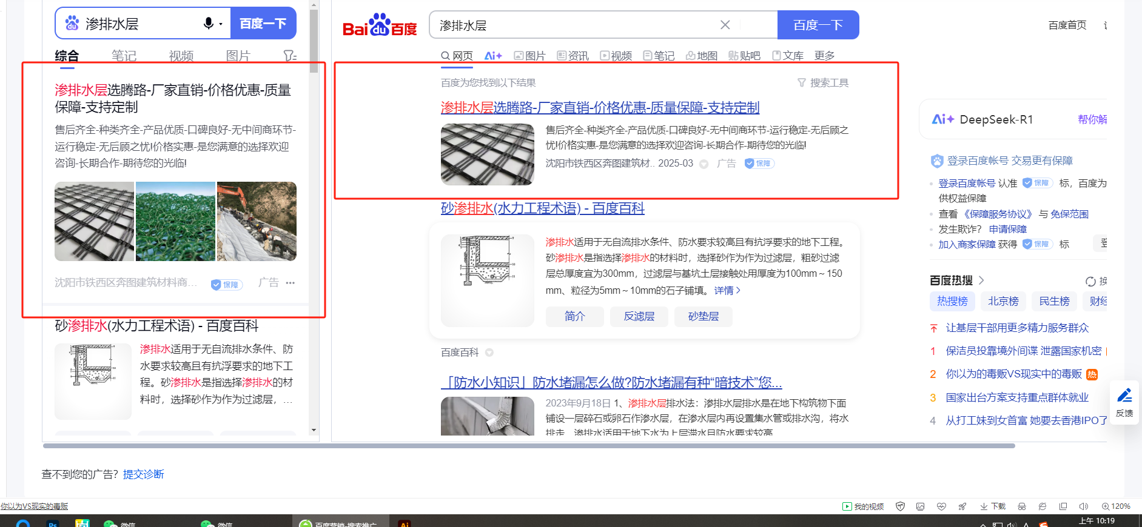Click the 砂垫层 button

click(x=704, y=317)
